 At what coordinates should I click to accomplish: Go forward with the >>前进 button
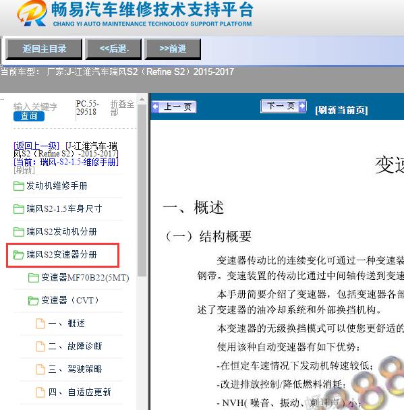173,49
